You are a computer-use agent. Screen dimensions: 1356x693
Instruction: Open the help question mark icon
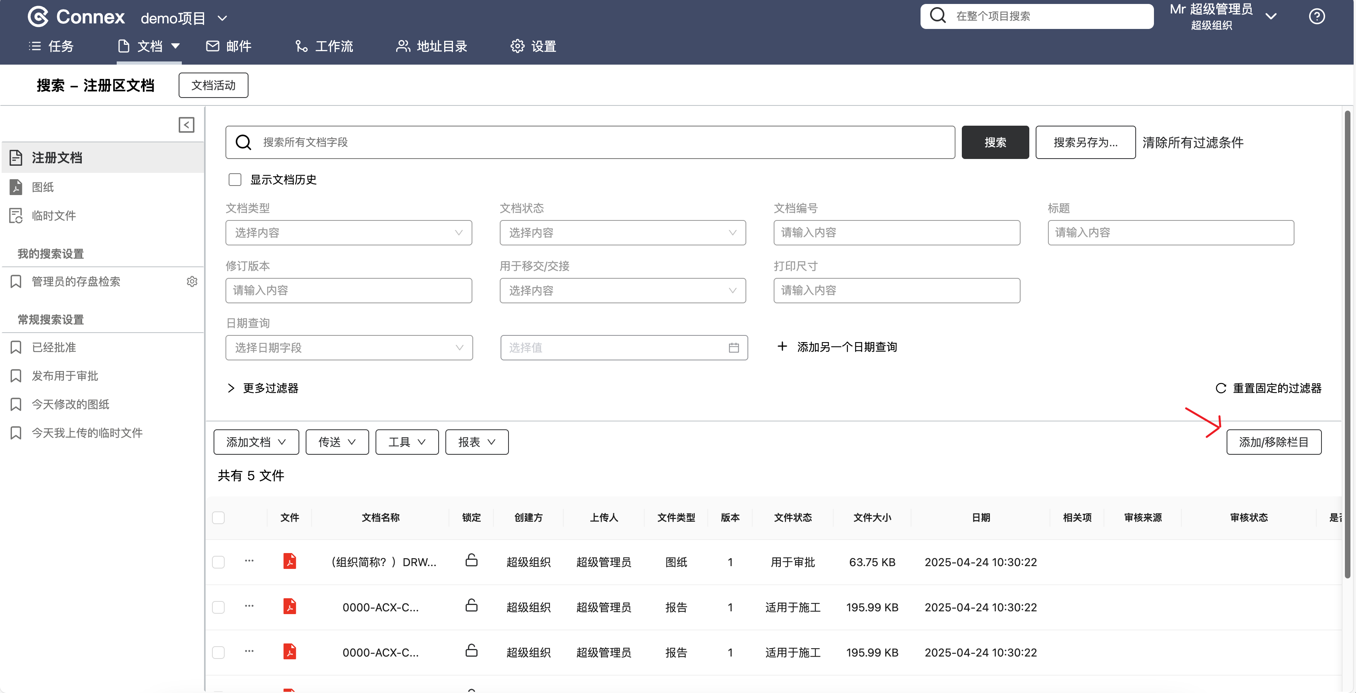pos(1317,17)
